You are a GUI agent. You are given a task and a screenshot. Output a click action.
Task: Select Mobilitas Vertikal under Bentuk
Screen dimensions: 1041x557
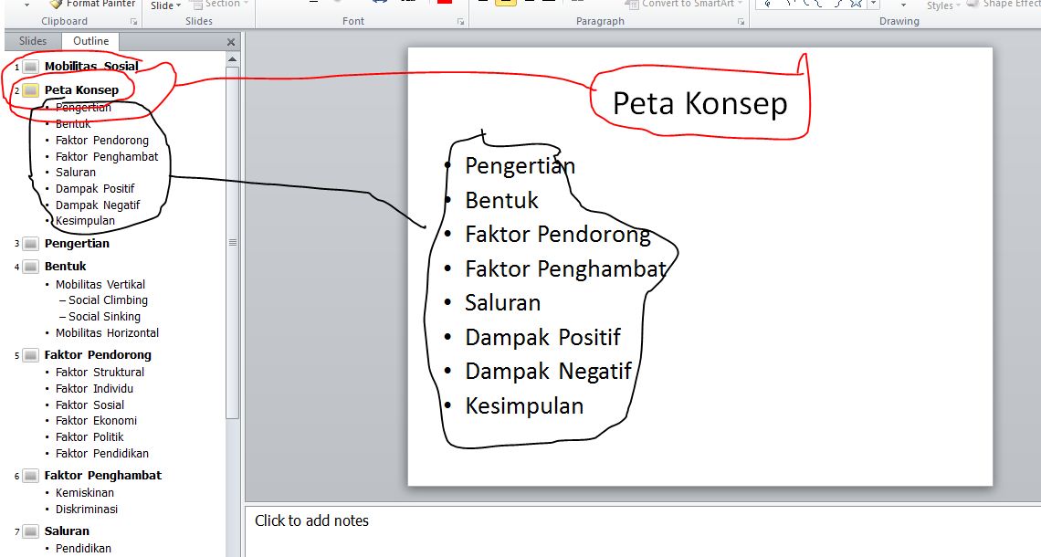pyautogui.click(x=100, y=284)
